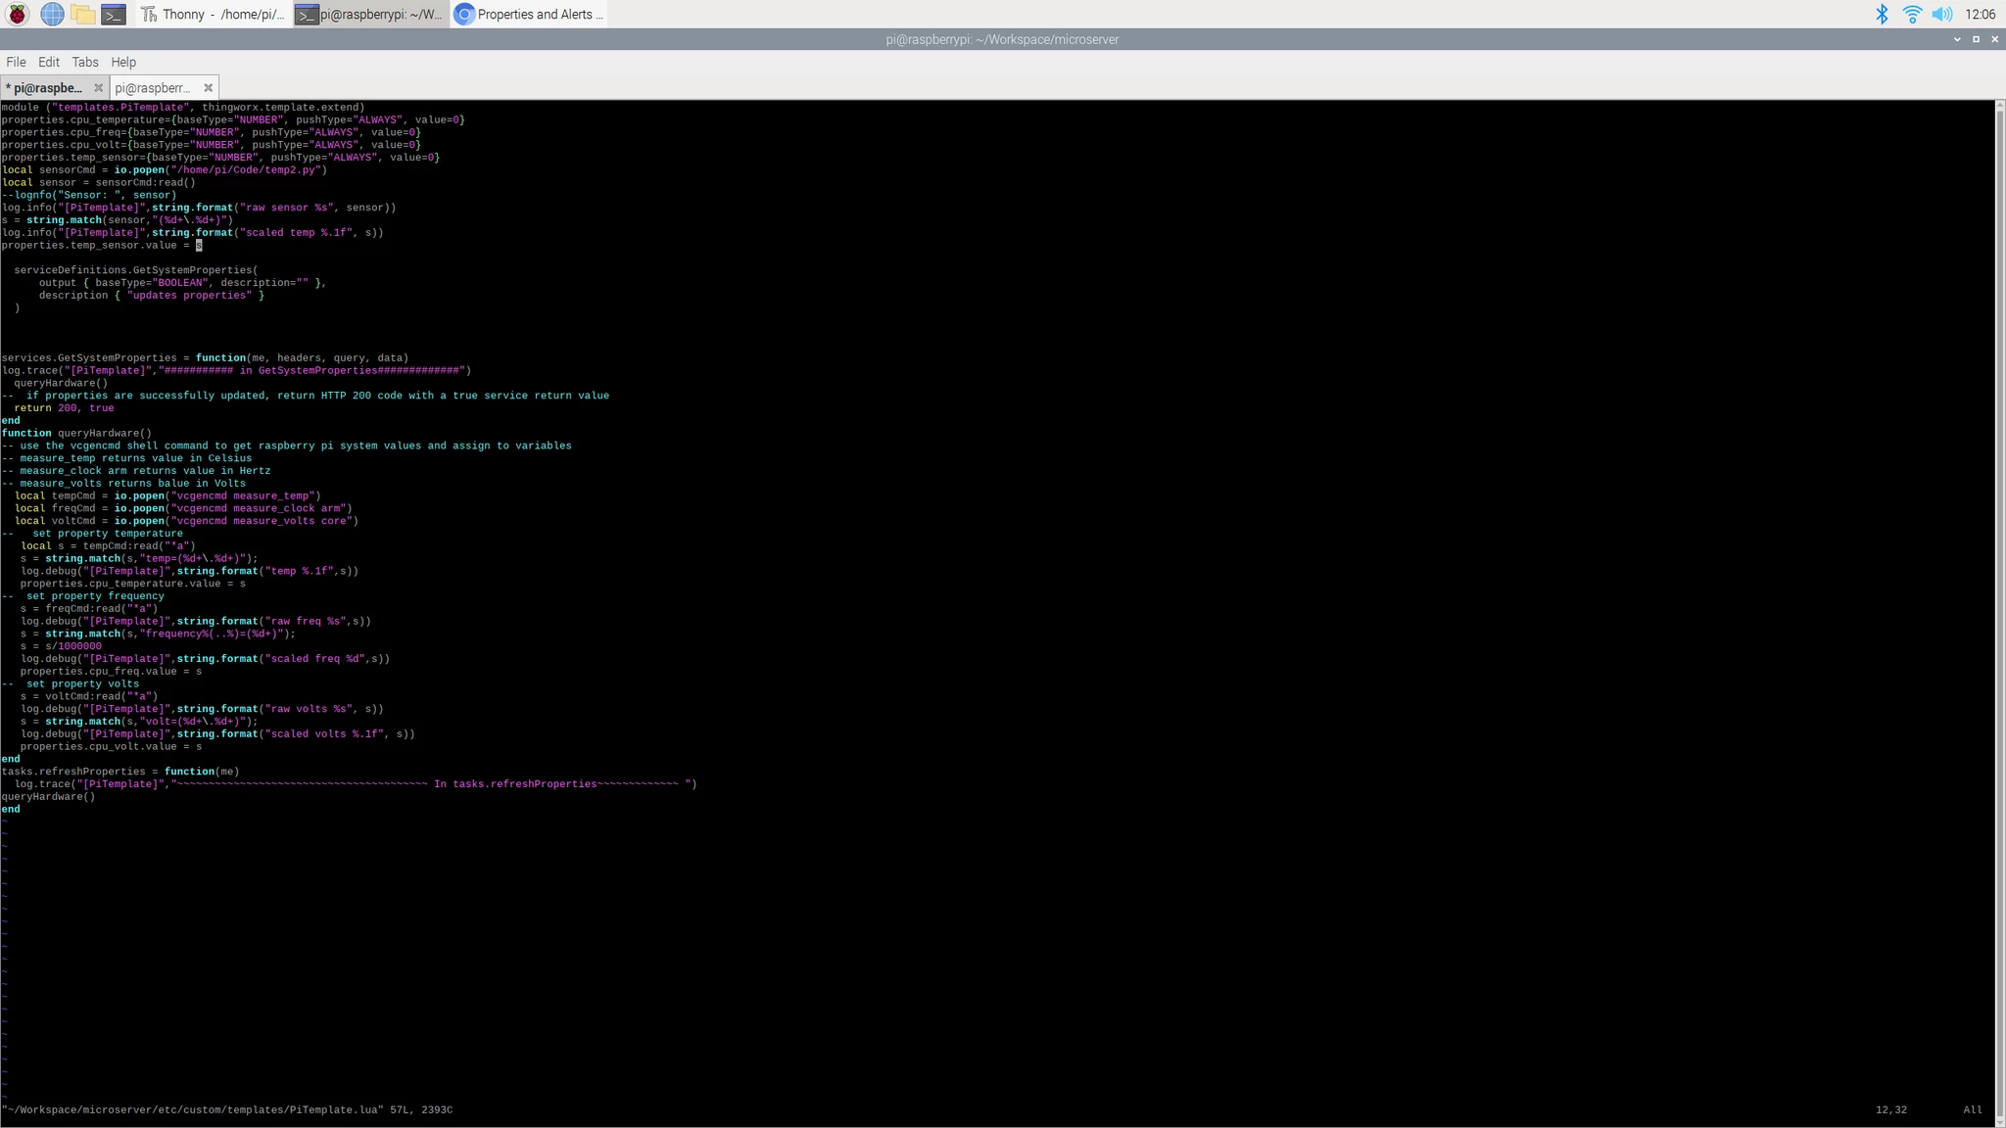This screenshot has height=1128, width=2006.
Task: Close the second terminal tab
Action: coord(208,88)
